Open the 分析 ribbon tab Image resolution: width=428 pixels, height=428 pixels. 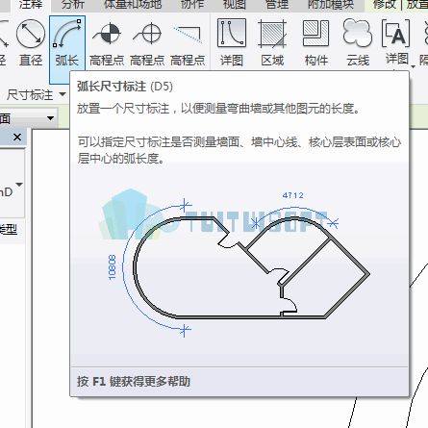coord(73,5)
